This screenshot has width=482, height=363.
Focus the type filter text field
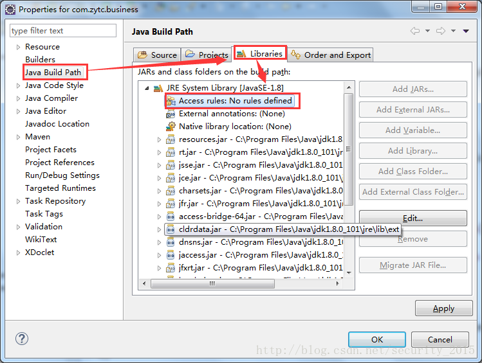(63, 31)
